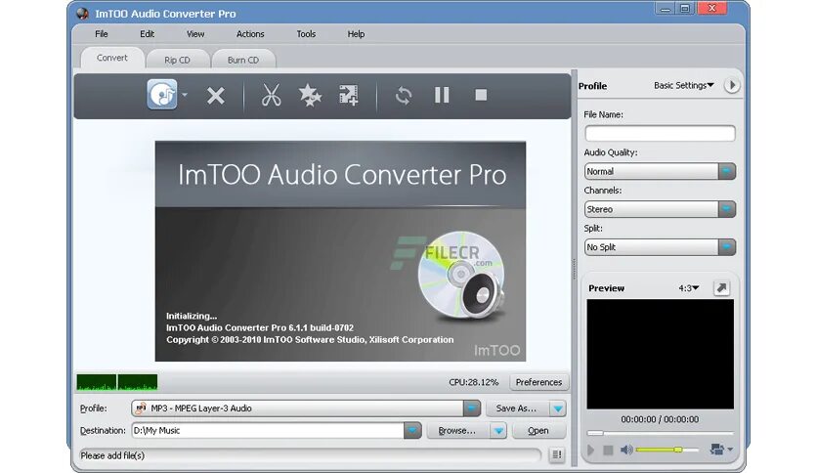
Task: Click the CPU:28.12% status text
Action: (x=474, y=382)
